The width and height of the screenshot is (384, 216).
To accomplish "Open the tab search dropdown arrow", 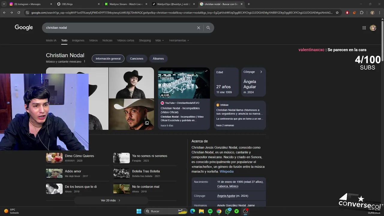I will pos(4,4).
